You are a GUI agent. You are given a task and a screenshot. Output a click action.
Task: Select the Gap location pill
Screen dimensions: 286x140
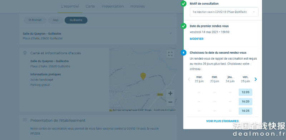55,20
